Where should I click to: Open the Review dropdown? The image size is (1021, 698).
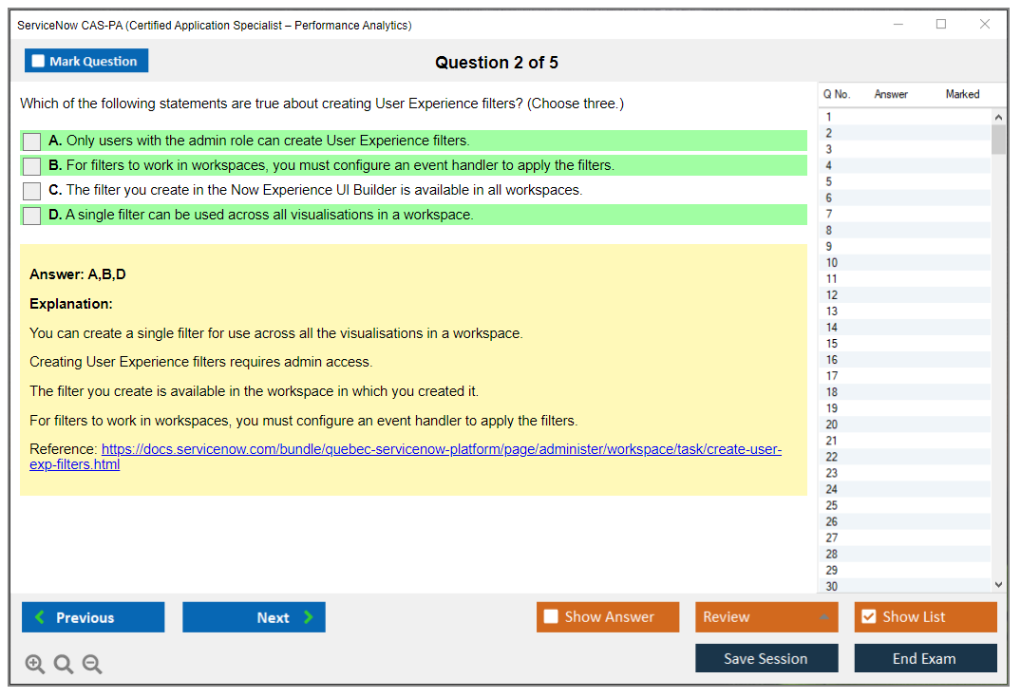[766, 617]
